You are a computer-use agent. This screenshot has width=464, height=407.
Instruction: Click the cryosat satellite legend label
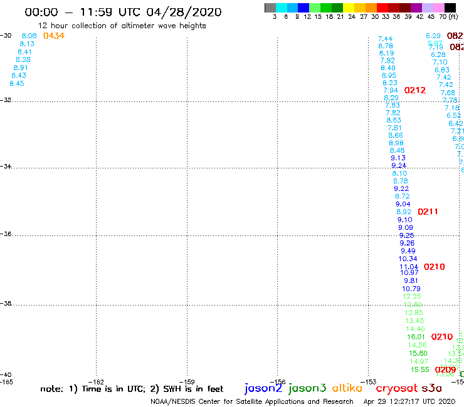coord(396,388)
